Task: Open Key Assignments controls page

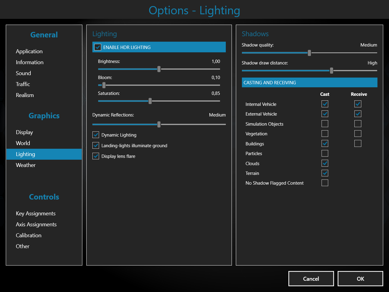Action: point(36,214)
